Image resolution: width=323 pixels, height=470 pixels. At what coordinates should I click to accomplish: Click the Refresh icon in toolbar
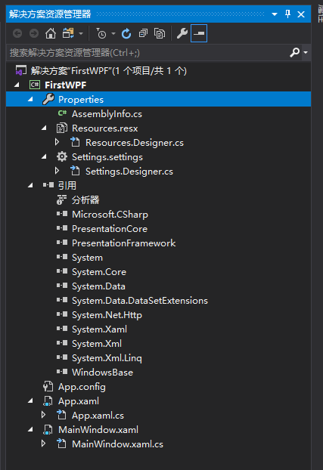126,33
